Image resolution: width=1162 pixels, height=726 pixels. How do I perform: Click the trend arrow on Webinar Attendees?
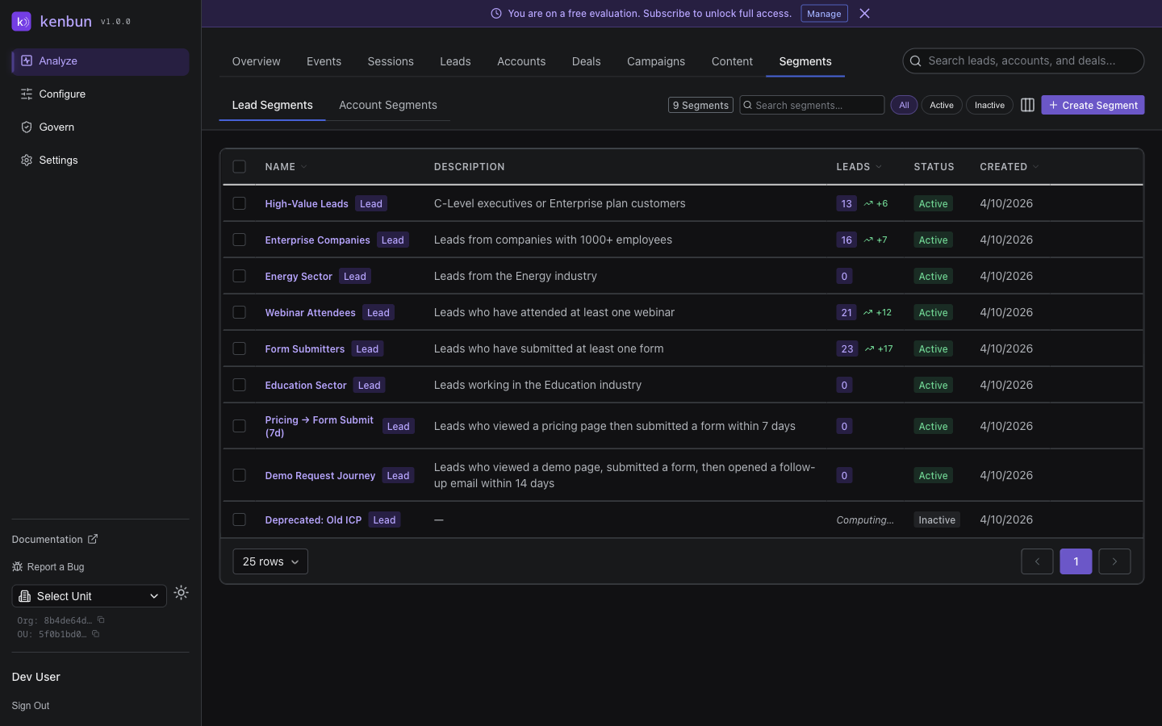point(868,313)
